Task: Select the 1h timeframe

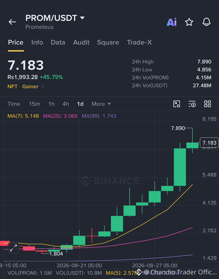Action: coord(51,104)
